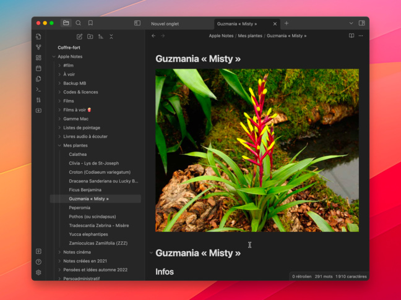Navigate forward with the right arrow
The height and width of the screenshot is (300, 401).
point(163,36)
